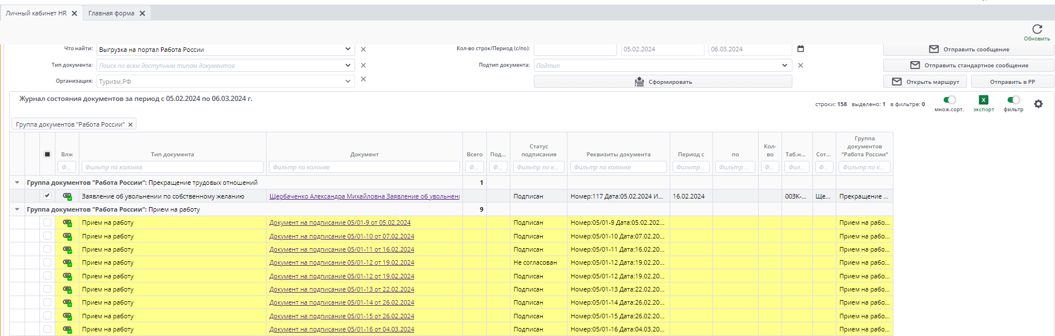The image size is (1055, 336).
Task: Click the Документ column filter field
Action: coord(364,167)
